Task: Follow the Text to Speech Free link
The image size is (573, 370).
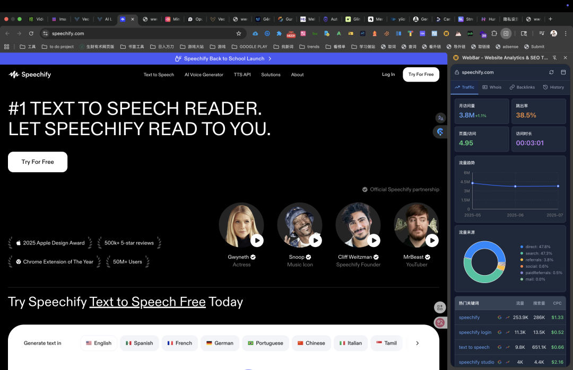Action: (x=147, y=302)
